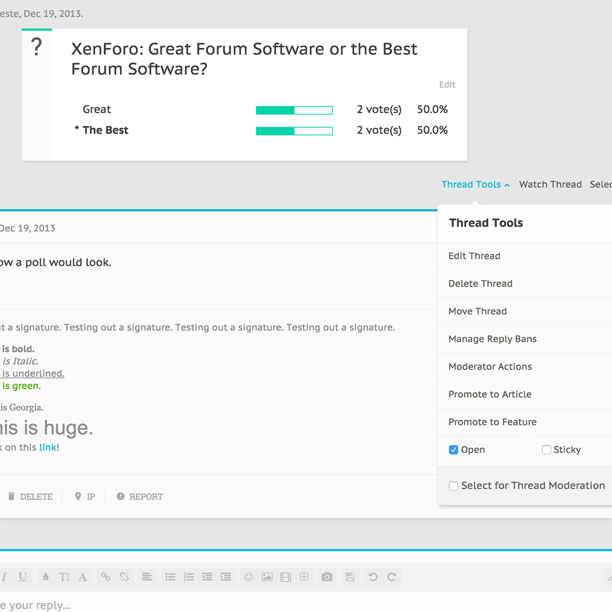Click the Watch Thread link
Screen dimensions: 612x612
[x=550, y=184]
